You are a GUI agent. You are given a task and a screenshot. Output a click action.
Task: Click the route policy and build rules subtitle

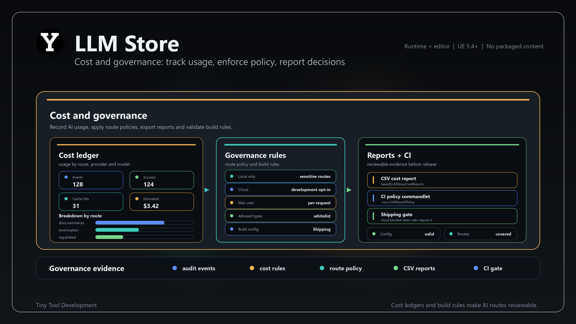252,164
